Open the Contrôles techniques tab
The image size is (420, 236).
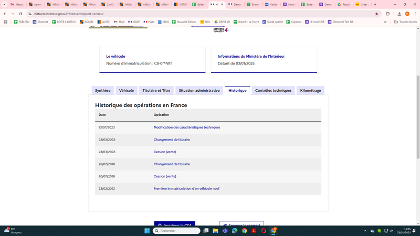[x=273, y=90]
